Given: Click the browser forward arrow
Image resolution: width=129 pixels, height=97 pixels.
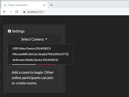Looking at the screenshot, I should 11,12.
